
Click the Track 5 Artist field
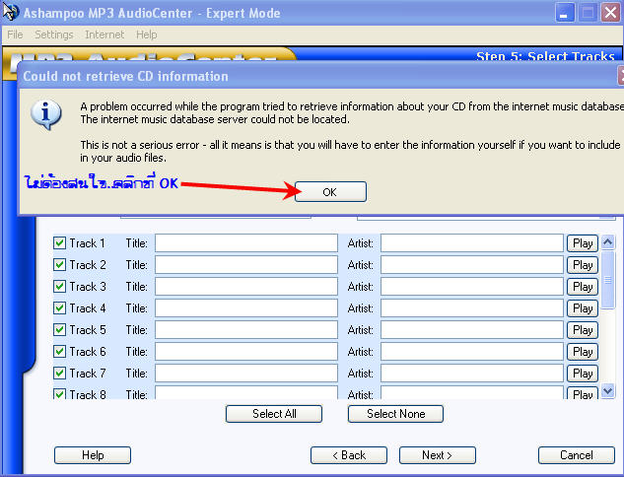tap(472, 330)
